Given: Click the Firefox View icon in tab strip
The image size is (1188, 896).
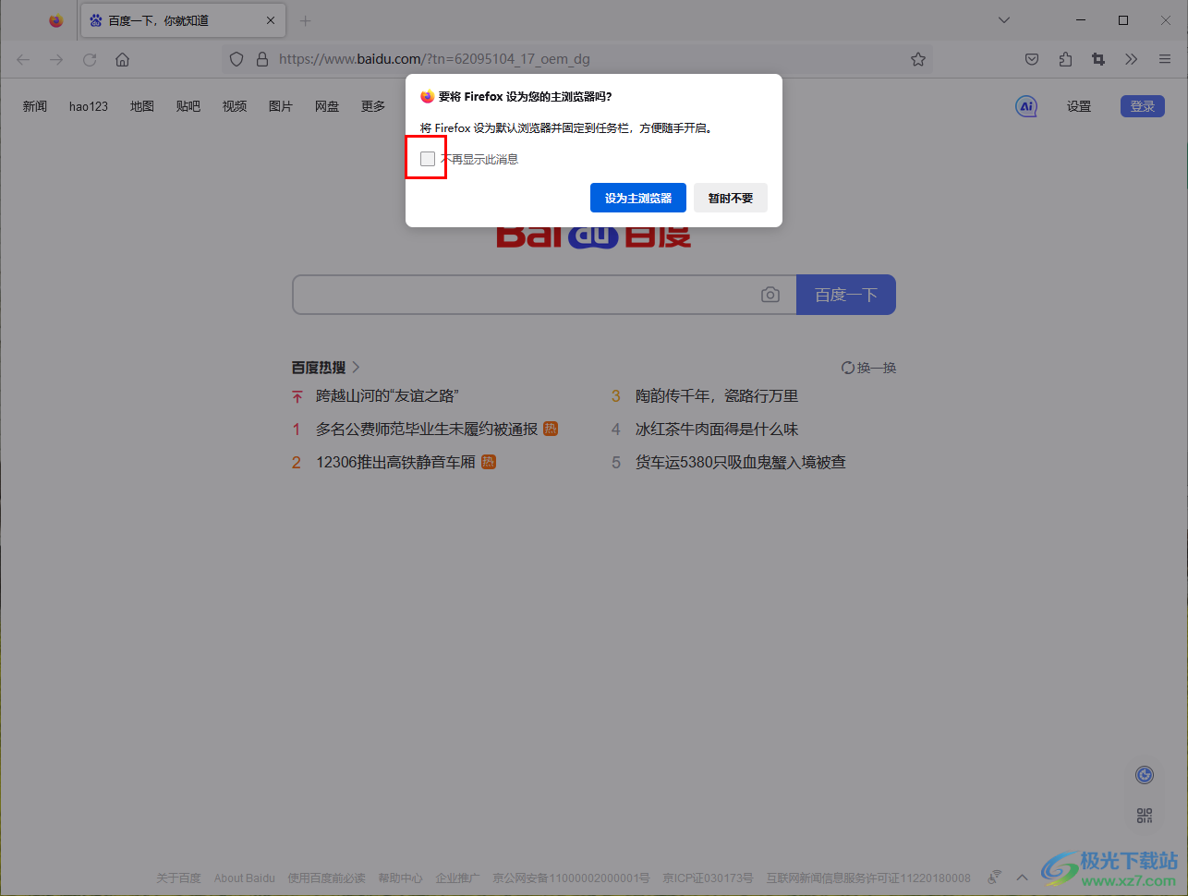Looking at the screenshot, I should click(56, 20).
